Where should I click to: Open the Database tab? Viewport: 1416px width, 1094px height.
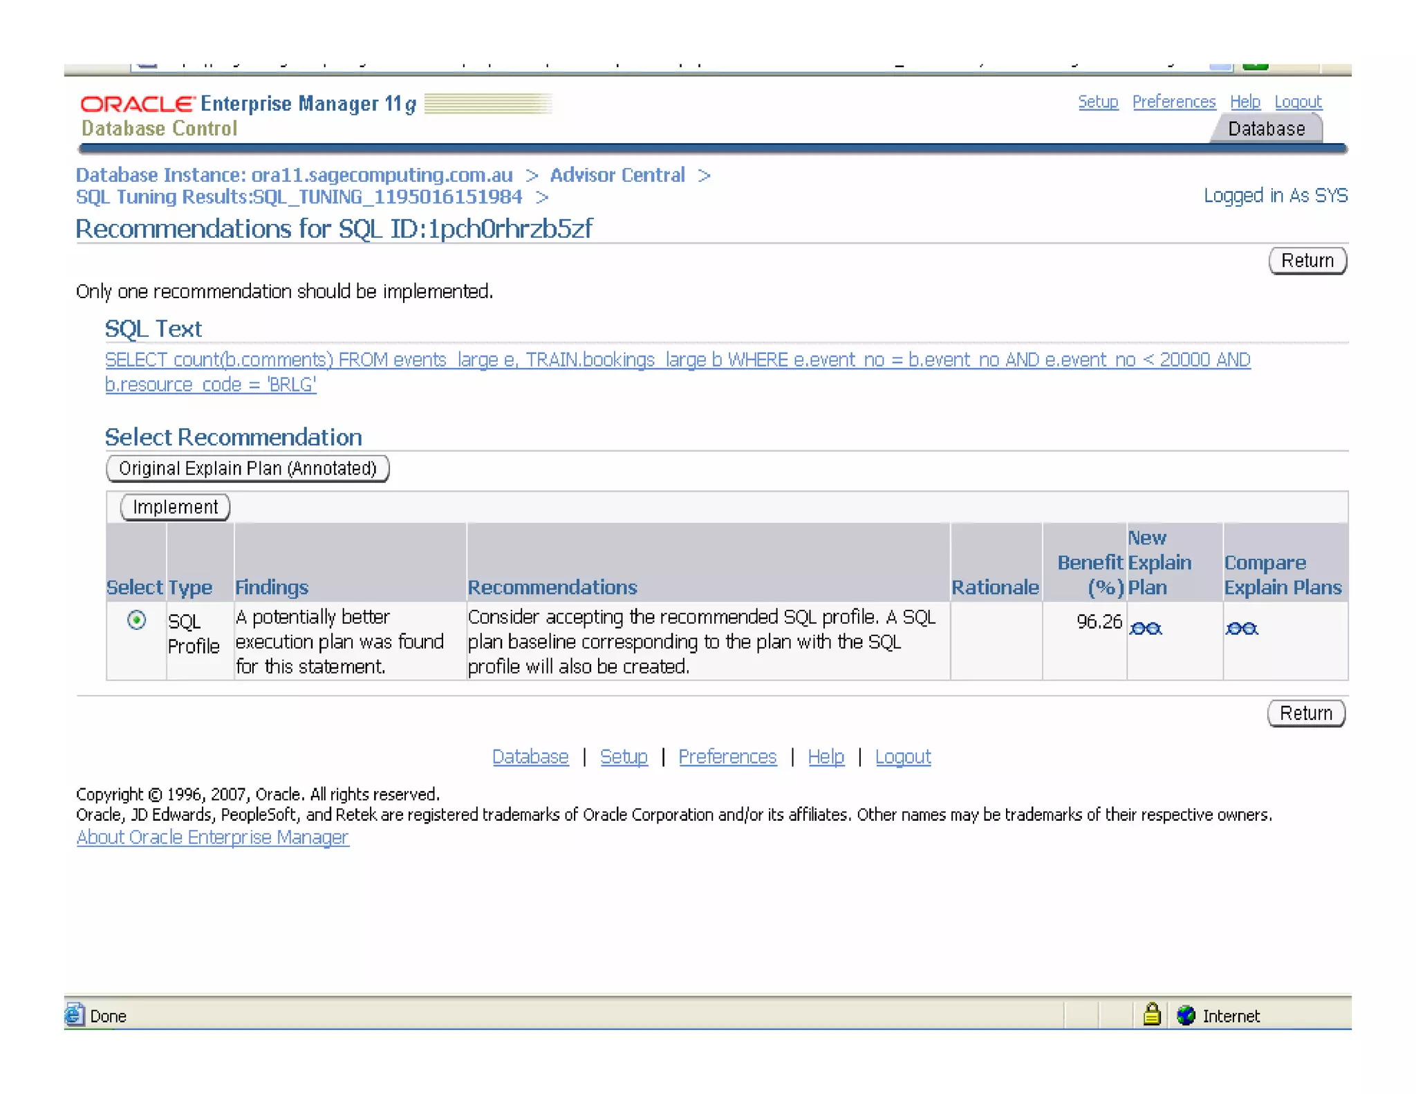[1266, 129]
